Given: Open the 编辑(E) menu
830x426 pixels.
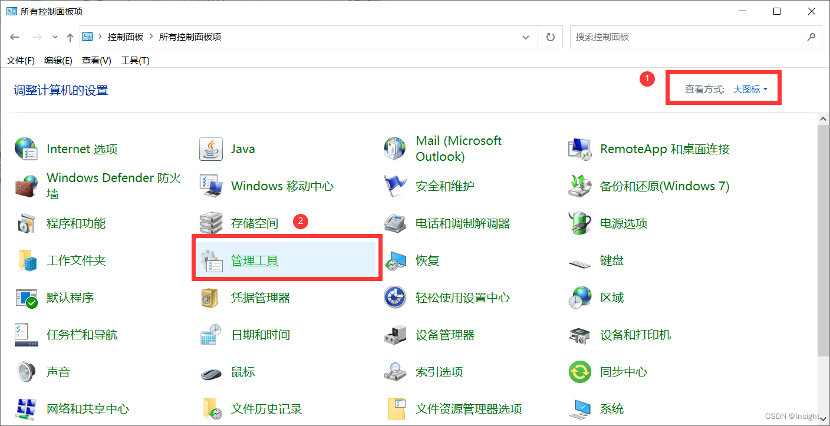Looking at the screenshot, I should click(x=58, y=61).
